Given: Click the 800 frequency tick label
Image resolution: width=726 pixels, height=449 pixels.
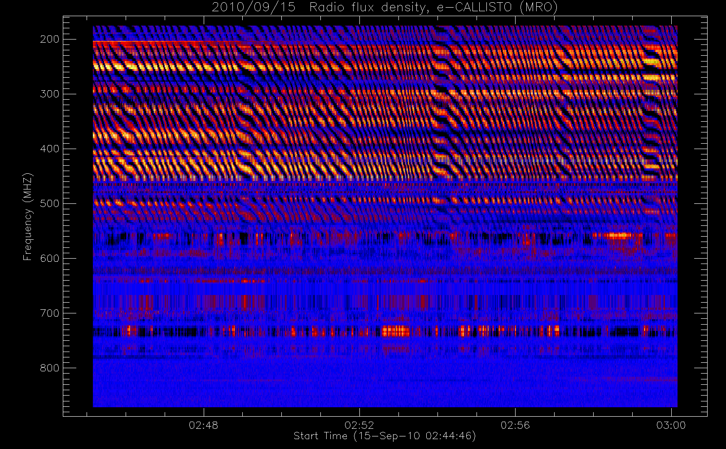Looking at the screenshot, I should tap(50, 368).
